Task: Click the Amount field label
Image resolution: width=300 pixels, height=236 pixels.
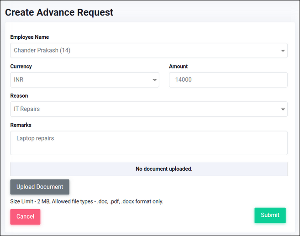Action: (x=178, y=66)
